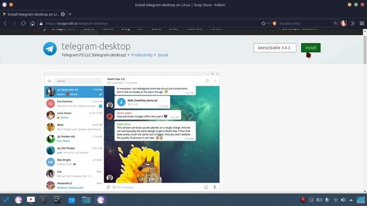Reload the current Snap Store page
The image size is (367, 206).
(23, 23)
